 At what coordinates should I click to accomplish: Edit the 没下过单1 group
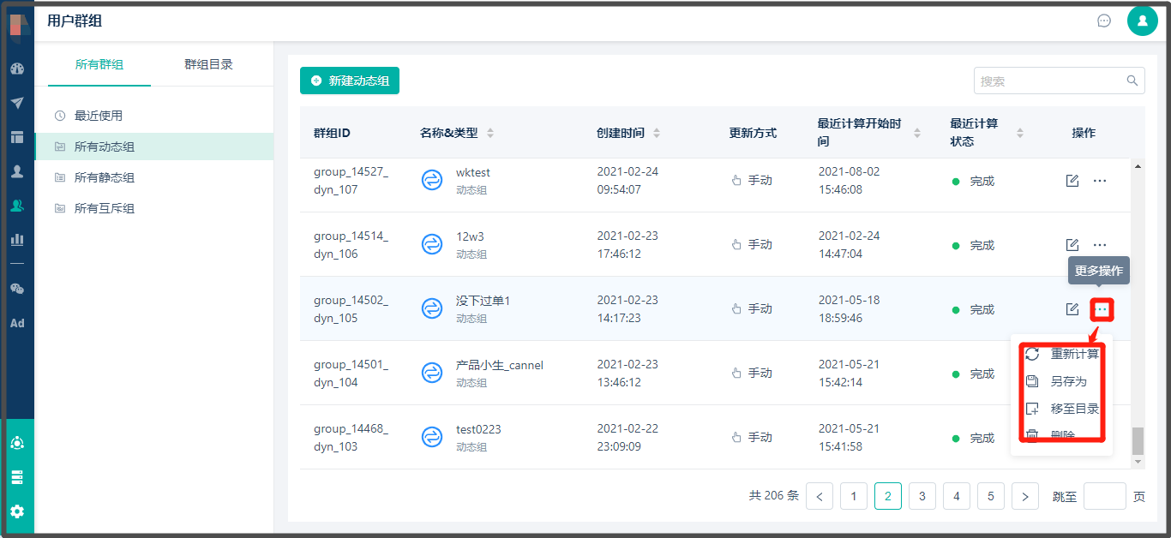click(1072, 309)
